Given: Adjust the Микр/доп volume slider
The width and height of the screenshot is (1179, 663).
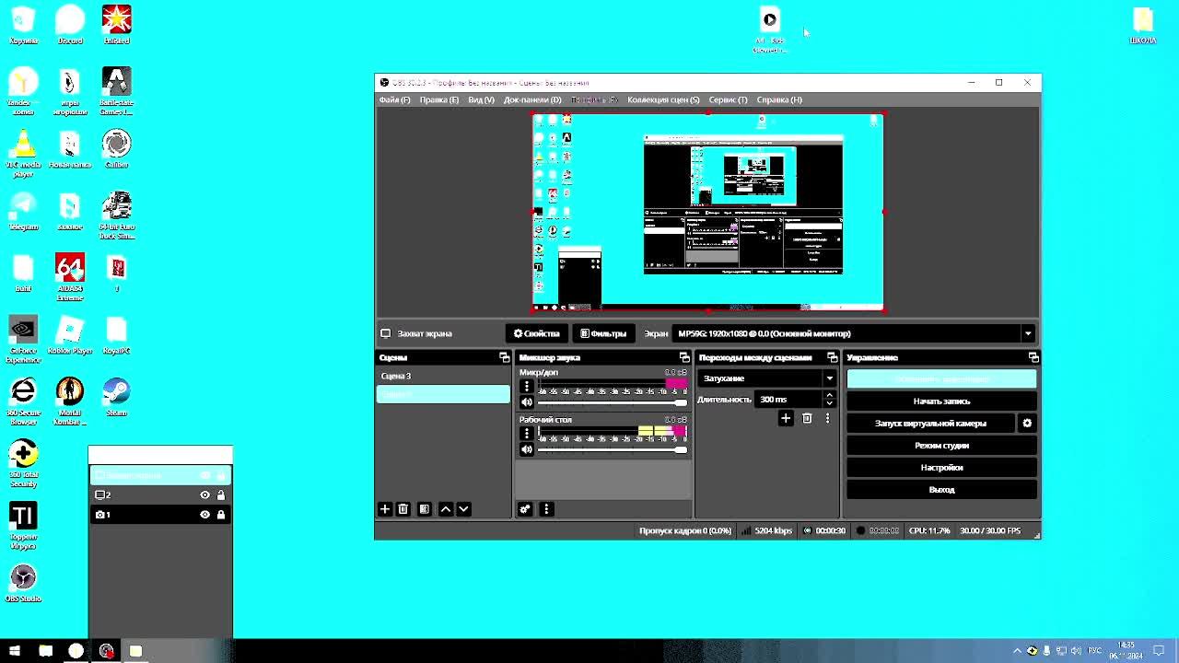Looking at the screenshot, I should click(613, 402).
